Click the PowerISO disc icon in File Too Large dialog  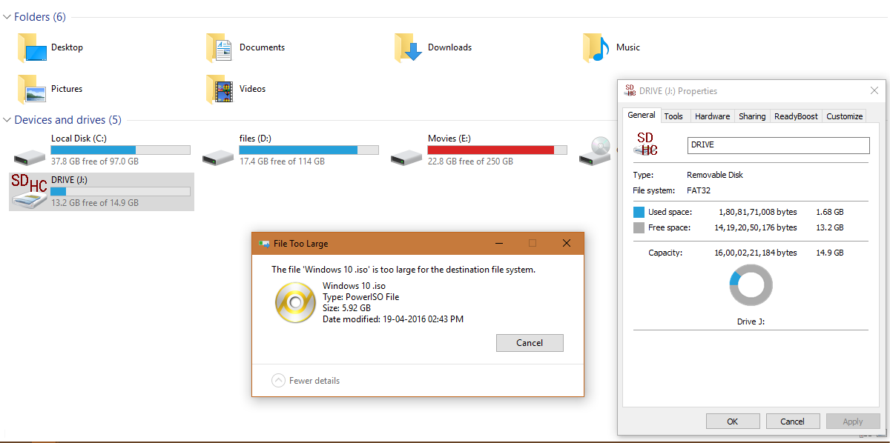(x=295, y=302)
